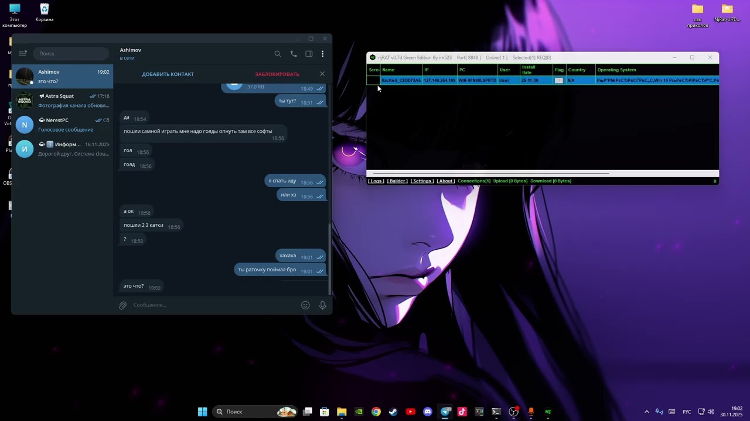Click the message "или хз"

[x=302, y=195]
